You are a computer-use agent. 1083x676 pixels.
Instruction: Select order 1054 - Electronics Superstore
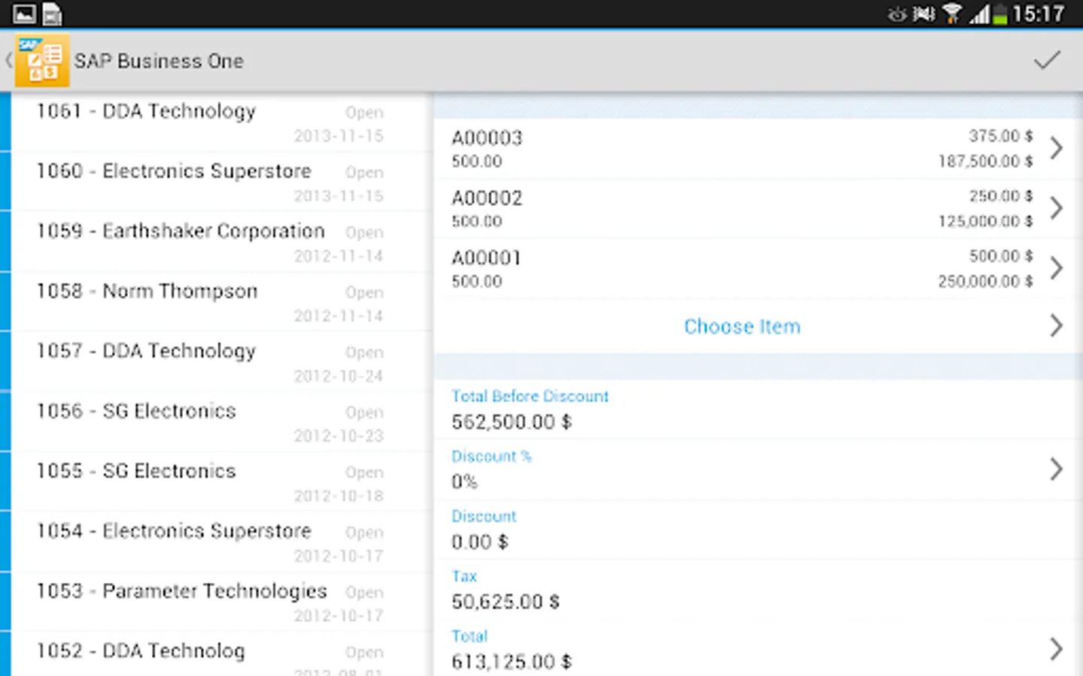pyautogui.click(x=222, y=543)
